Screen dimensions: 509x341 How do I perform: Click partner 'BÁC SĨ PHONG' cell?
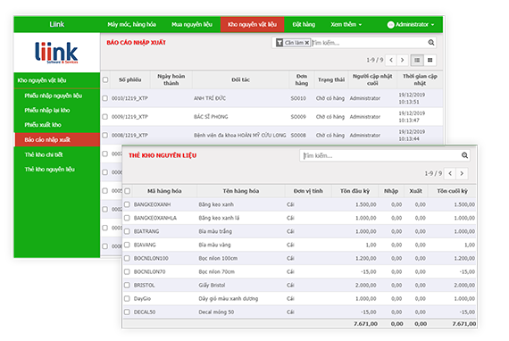211,117
